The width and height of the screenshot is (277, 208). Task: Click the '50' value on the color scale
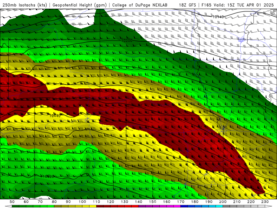click(12, 202)
